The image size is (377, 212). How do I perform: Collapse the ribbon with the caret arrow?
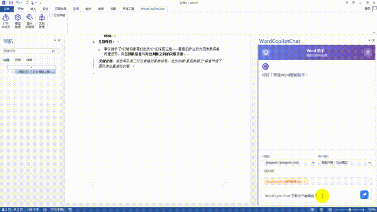(374, 33)
